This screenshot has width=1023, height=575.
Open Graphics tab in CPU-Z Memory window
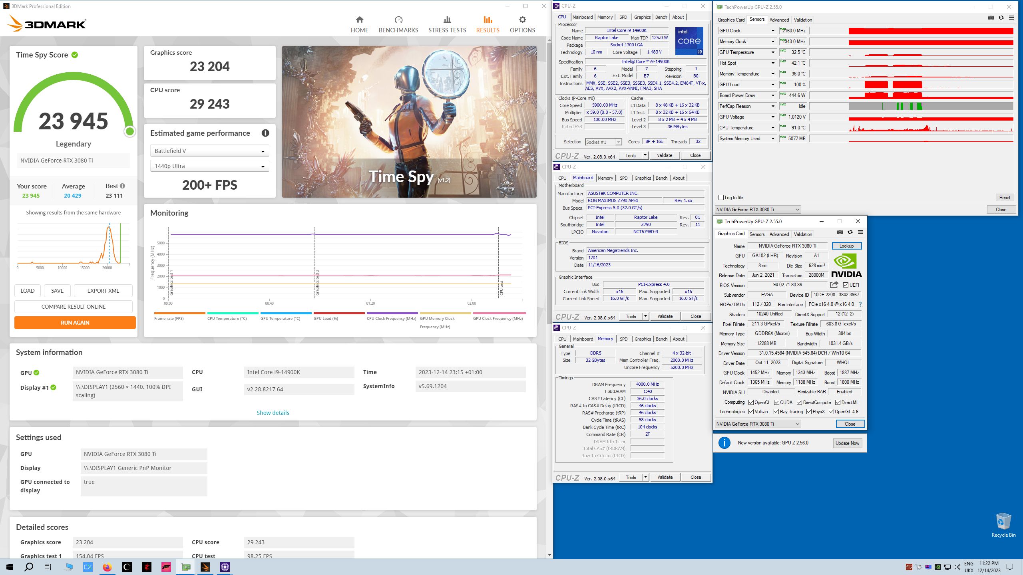point(643,339)
